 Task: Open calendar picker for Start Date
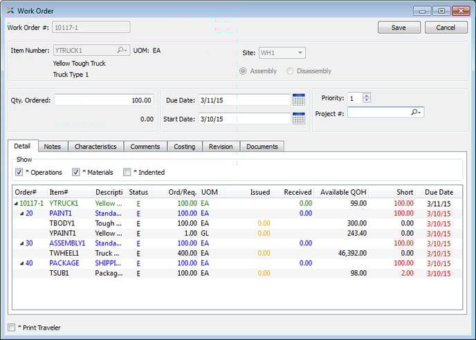coord(298,119)
